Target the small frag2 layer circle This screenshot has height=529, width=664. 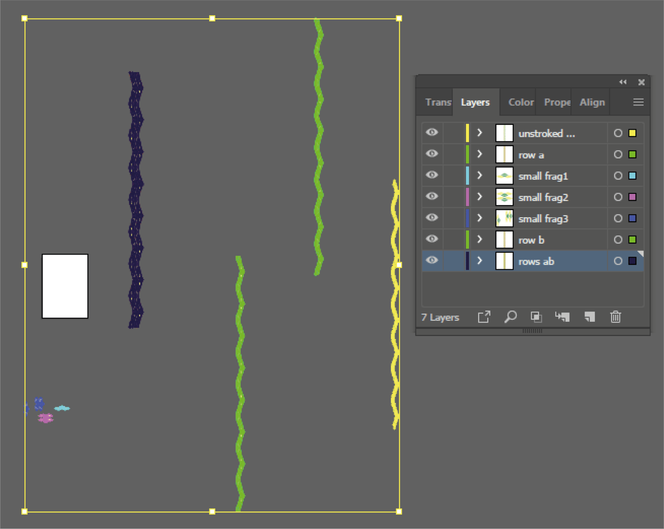point(618,197)
